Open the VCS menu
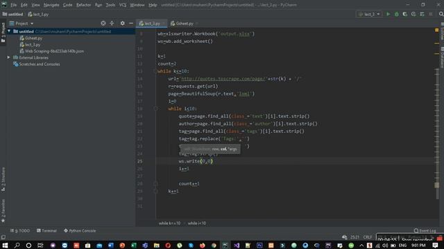This screenshot has height=249, width=444. coord(123,5)
